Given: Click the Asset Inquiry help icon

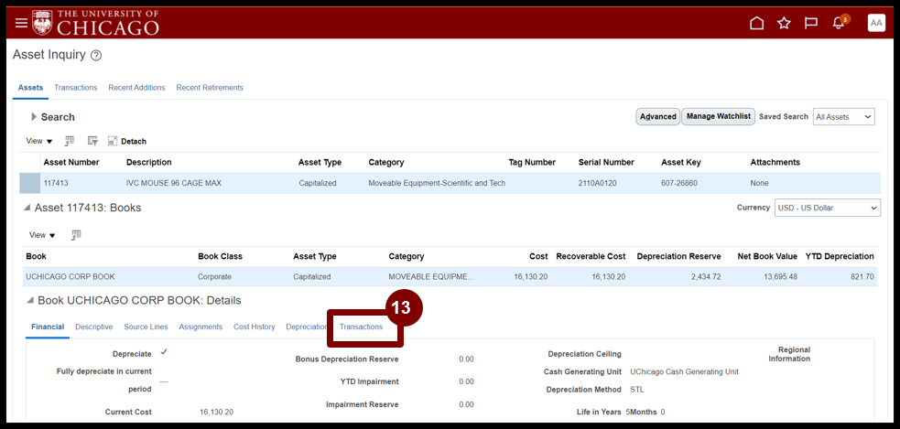Looking at the screenshot, I should pos(96,56).
